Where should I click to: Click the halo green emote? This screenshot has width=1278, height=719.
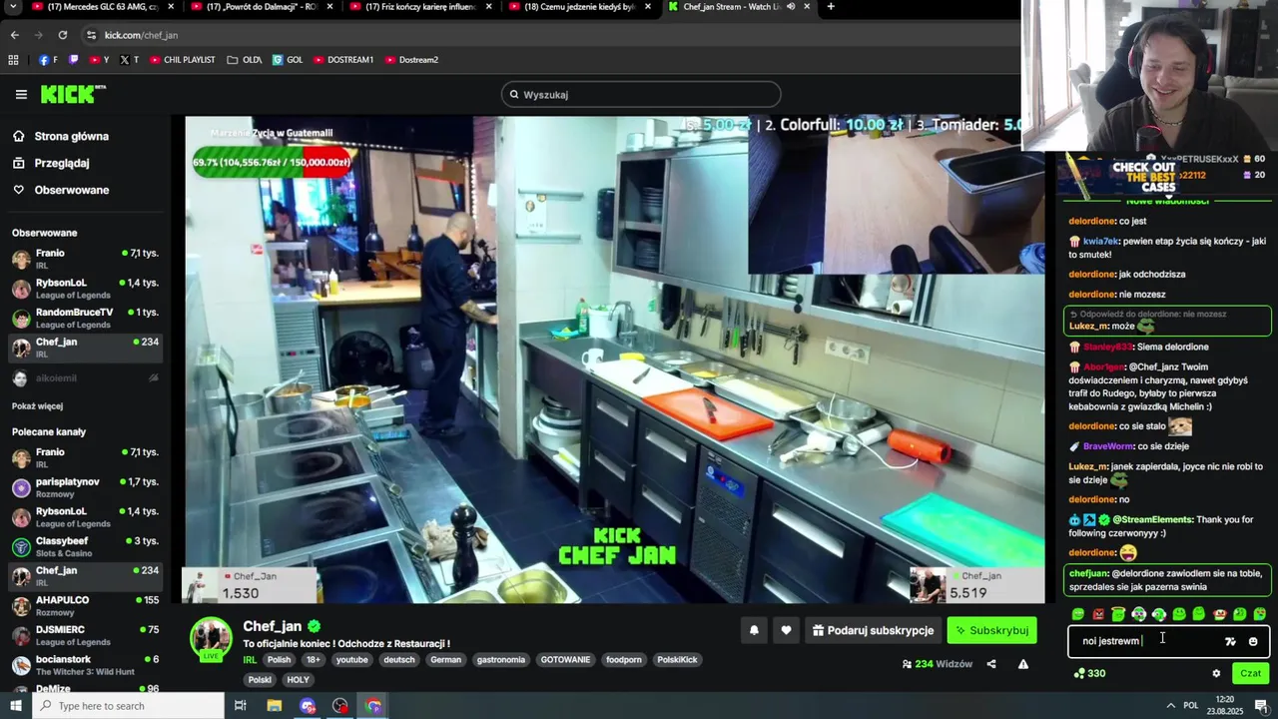click(x=1118, y=614)
